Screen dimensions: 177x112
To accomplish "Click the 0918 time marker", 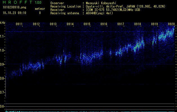I will coord(138,24).
